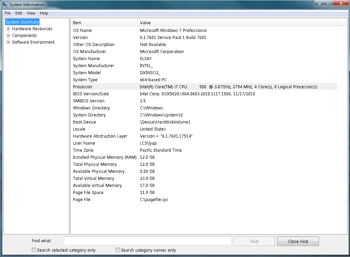
Task: Focus the Find what input field
Action: click(148, 241)
